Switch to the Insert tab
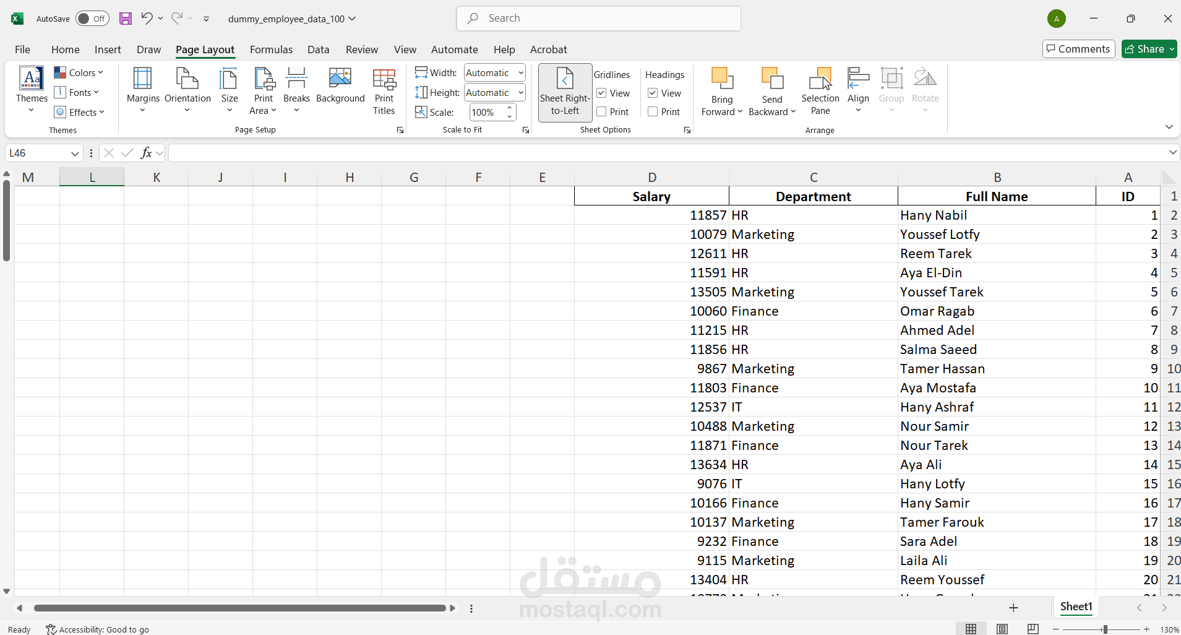 [108, 50]
